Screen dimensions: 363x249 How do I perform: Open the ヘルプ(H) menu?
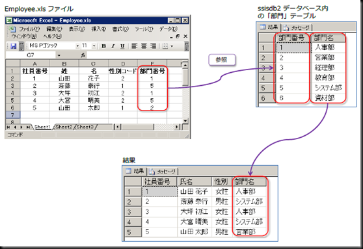(x=53, y=36)
